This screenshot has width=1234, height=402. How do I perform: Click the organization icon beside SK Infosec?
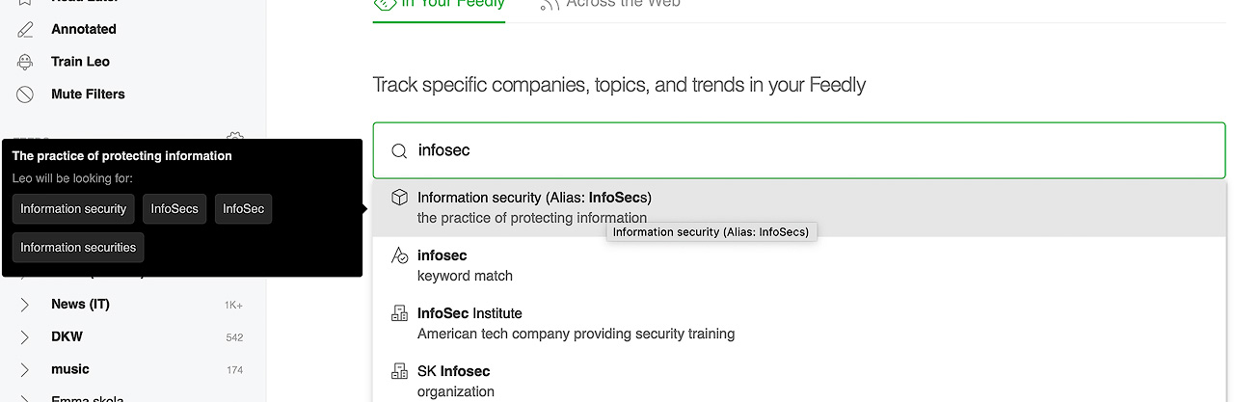(x=399, y=371)
